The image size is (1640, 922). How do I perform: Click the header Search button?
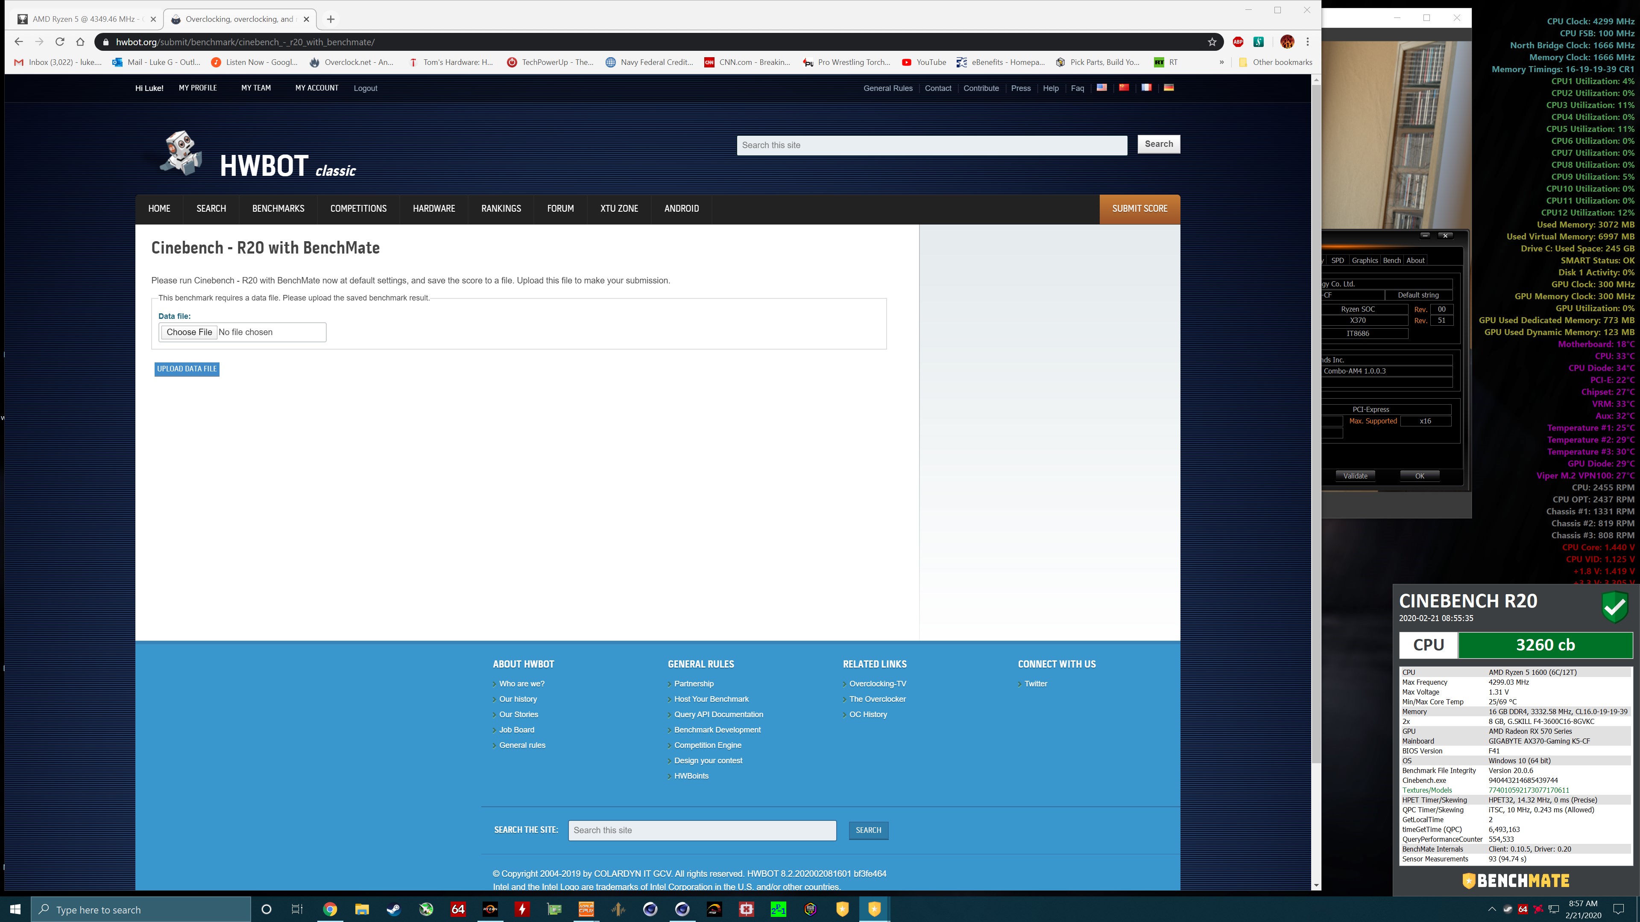(x=1159, y=144)
